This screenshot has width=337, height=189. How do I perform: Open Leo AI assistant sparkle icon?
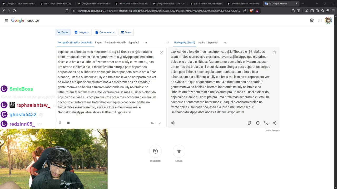(x=323, y=11)
